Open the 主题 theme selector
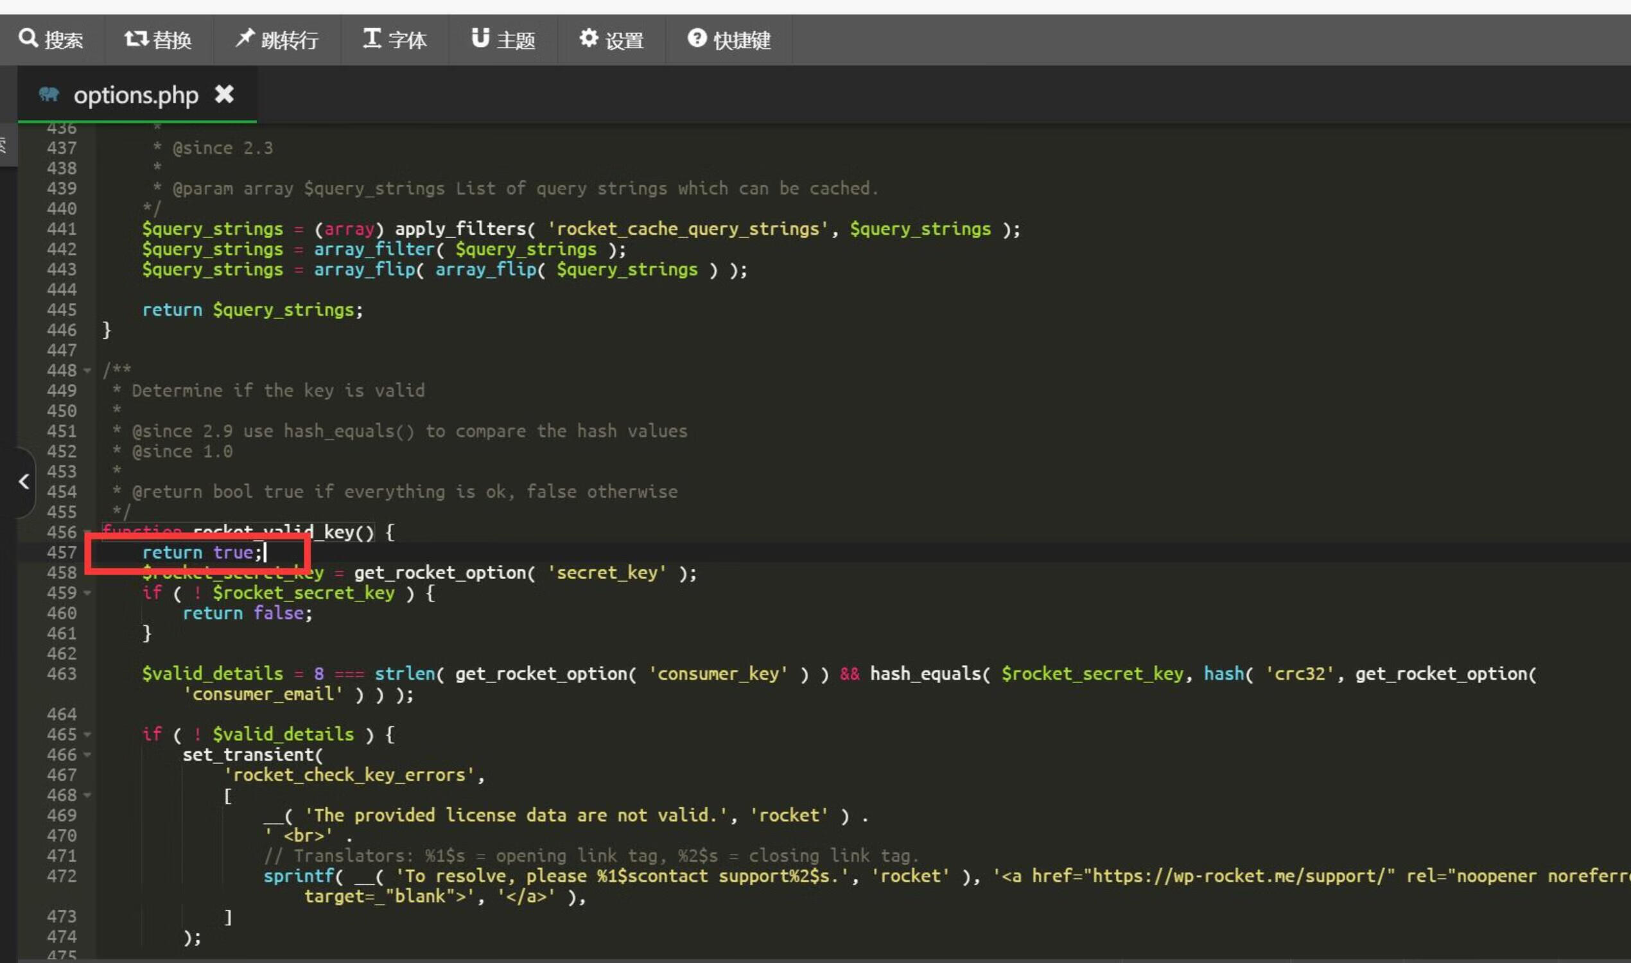 click(503, 40)
